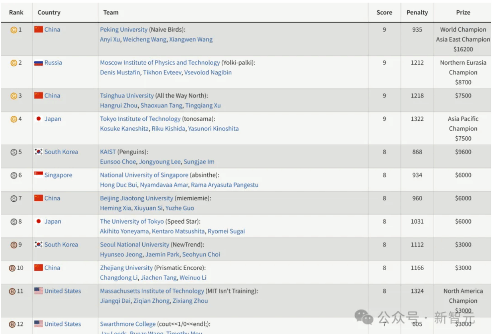The image size is (492, 334).
Task: Select Swarthmore College team link
Action: (x=127, y=324)
